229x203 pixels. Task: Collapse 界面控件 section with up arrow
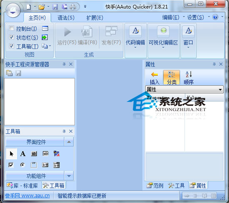tap(69, 141)
